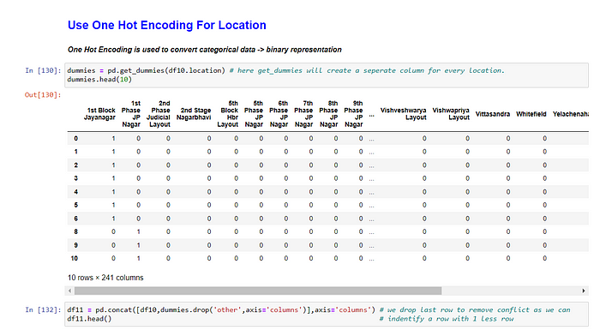Click row index 0 in the table
The width and height of the screenshot is (600, 330).
[x=75, y=139]
